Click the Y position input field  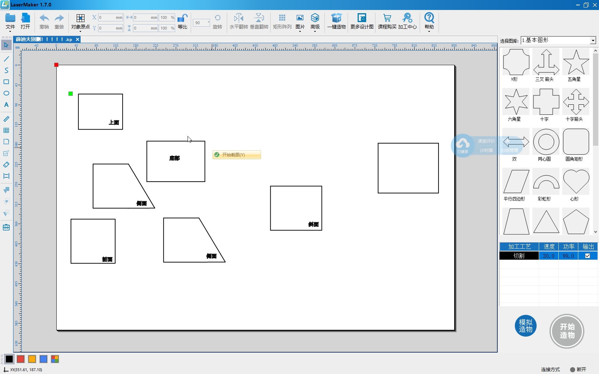coord(111,28)
